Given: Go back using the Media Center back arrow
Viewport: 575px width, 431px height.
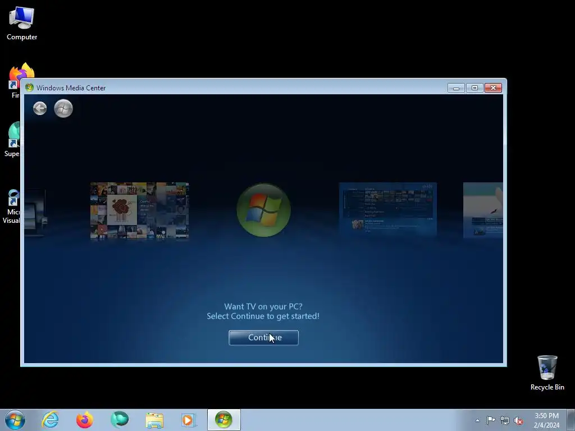Looking at the screenshot, I should (40, 108).
